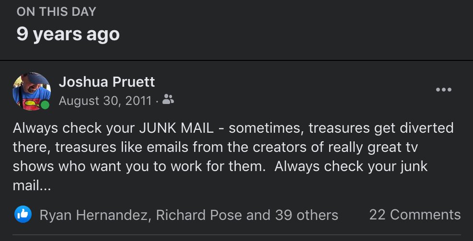This screenshot has height=241, width=473.
Task: Click the ON THIS DAY section label
Action: (x=57, y=12)
